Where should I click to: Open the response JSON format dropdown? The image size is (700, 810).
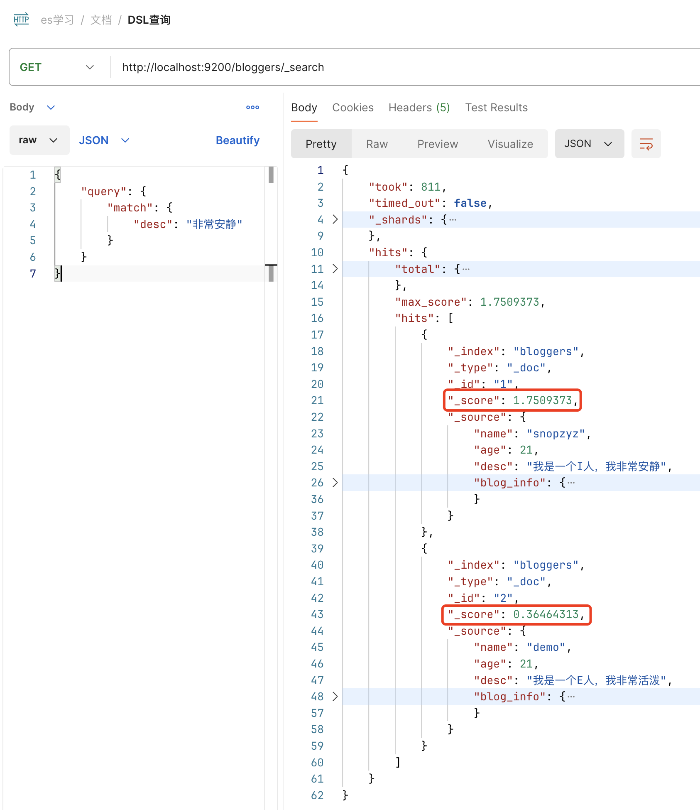tap(589, 144)
